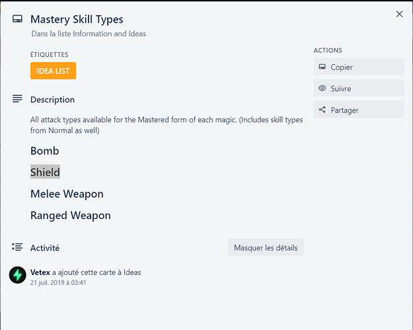Share the card via Partager
413x330 pixels.
(358, 110)
